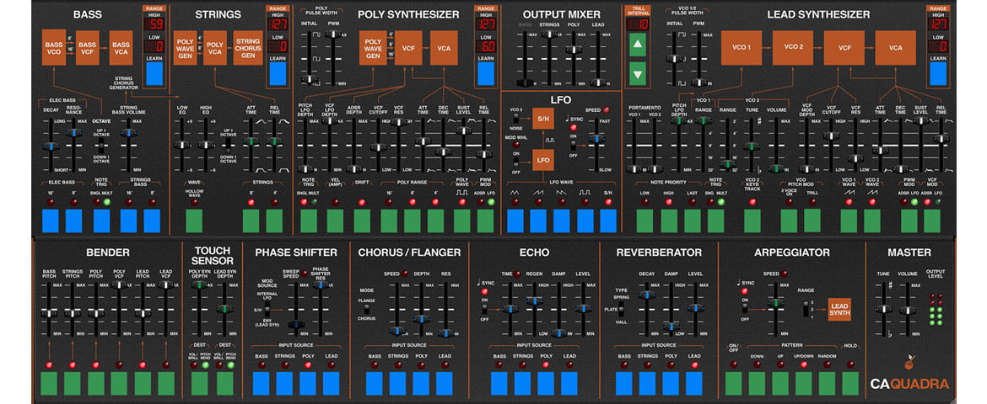Screen dimensions: 987x404
Task: Toggle the Bender Lead VCF button
Action: pos(166,383)
